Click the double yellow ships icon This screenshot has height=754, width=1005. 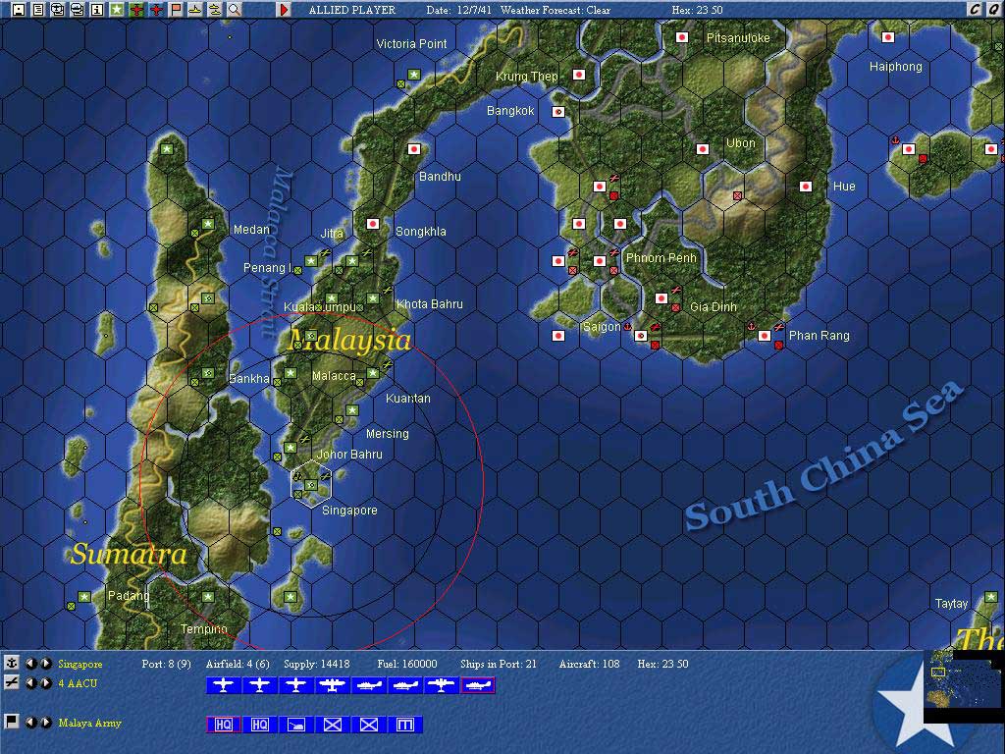pyautogui.click(x=215, y=10)
